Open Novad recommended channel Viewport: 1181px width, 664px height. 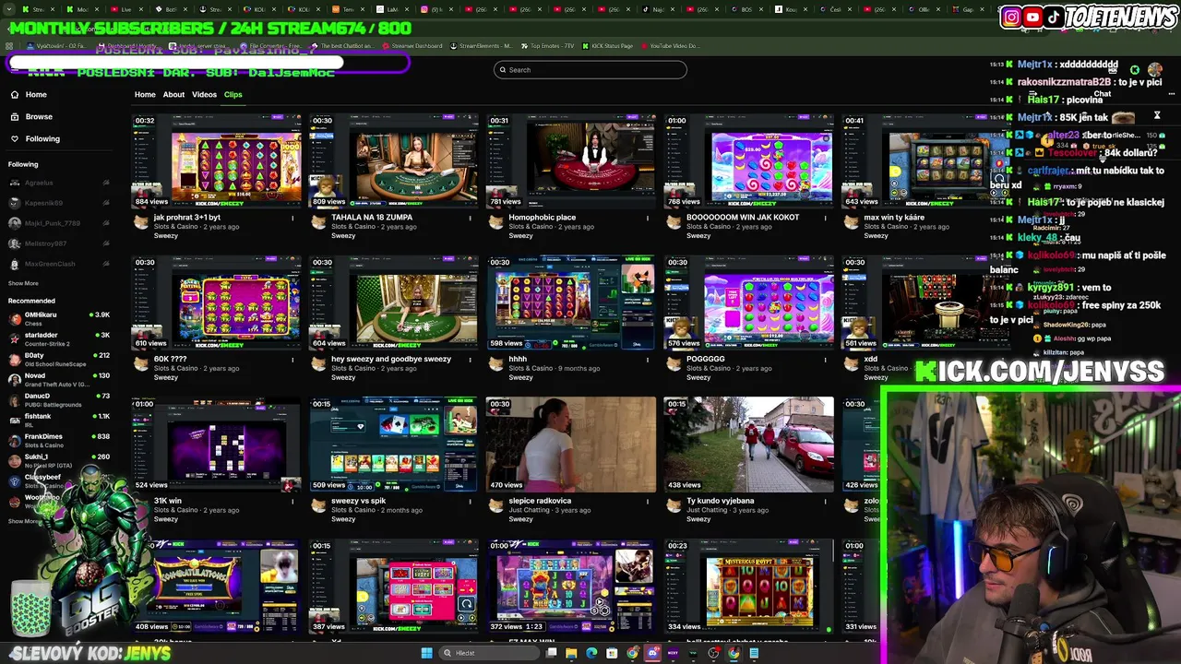[x=57, y=379]
